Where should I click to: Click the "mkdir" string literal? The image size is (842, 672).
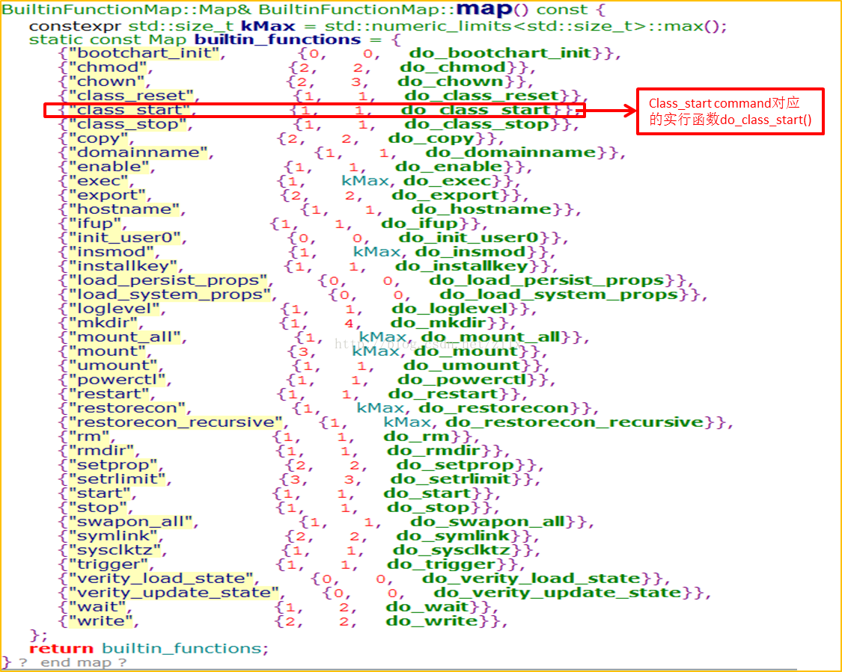coord(103,324)
